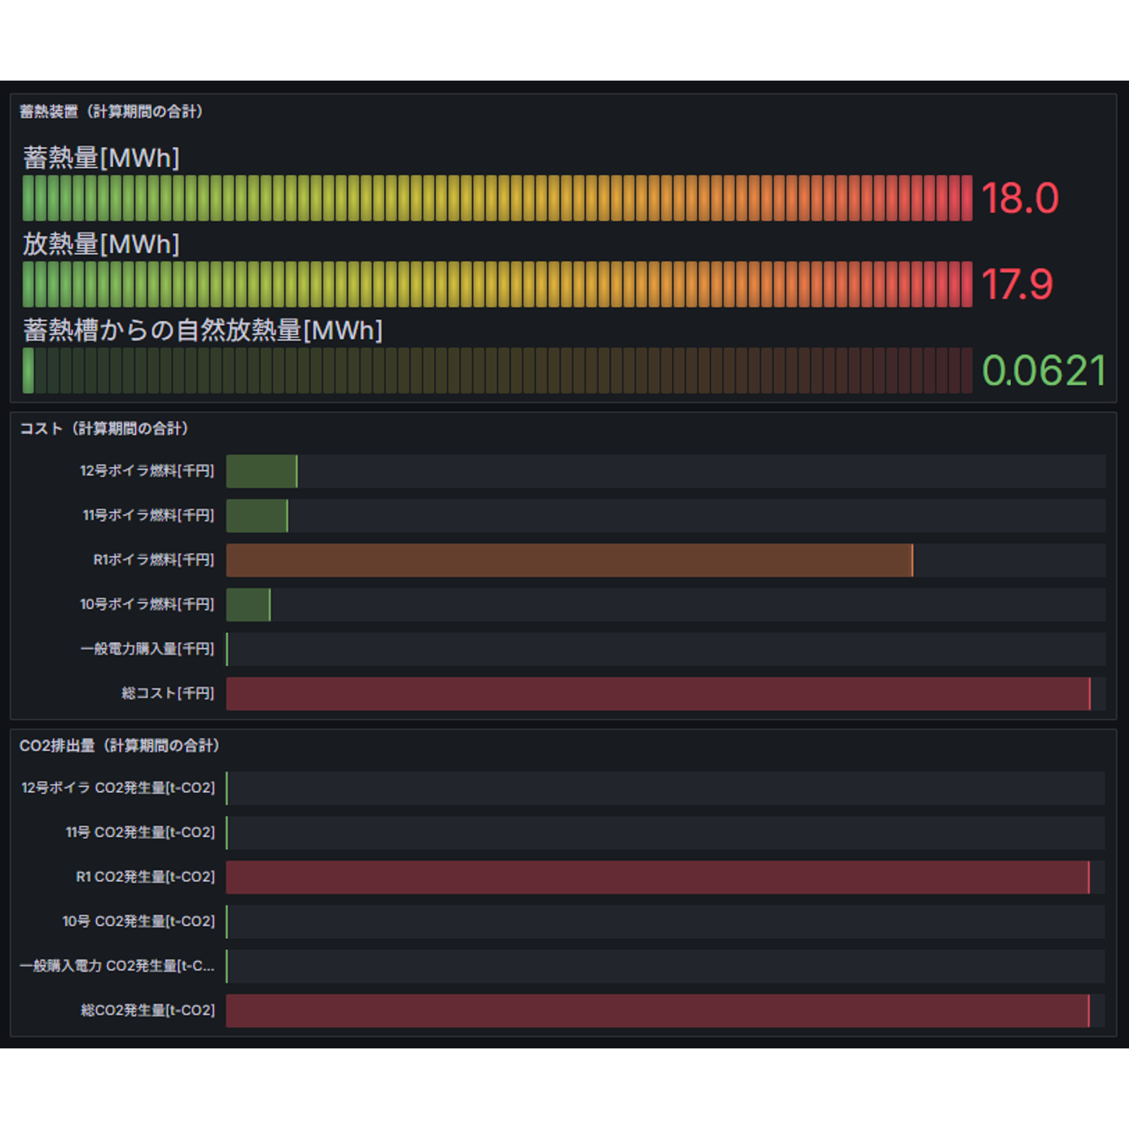This screenshot has height=1129, width=1129.
Task: Click the 蓄熱槽からの自然放熱量 gauge bar
Action: (x=497, y=371)
